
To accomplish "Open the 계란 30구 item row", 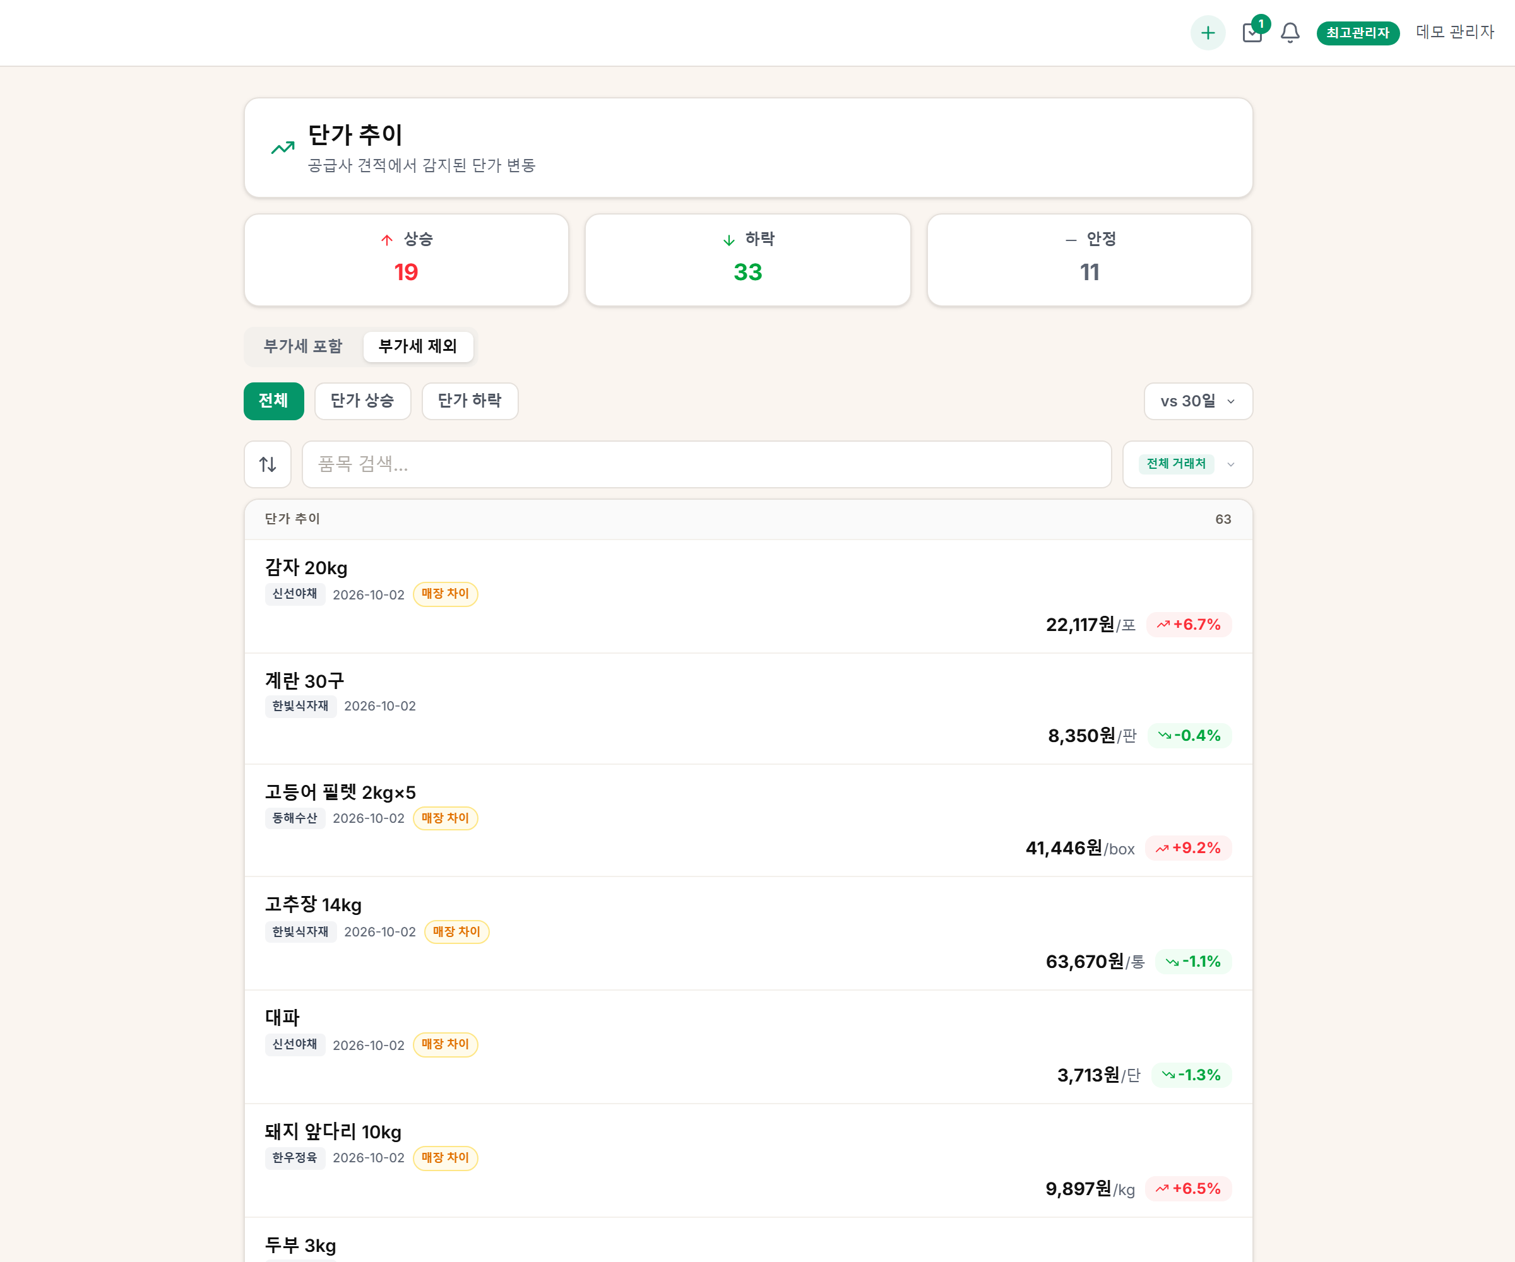I will [748, 709].
